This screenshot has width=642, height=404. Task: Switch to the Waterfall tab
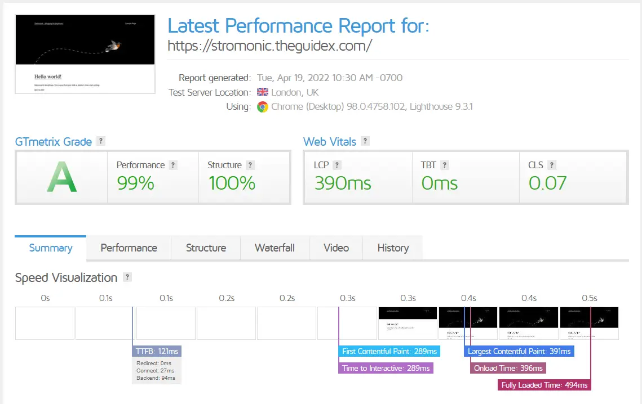pos(274,248)
